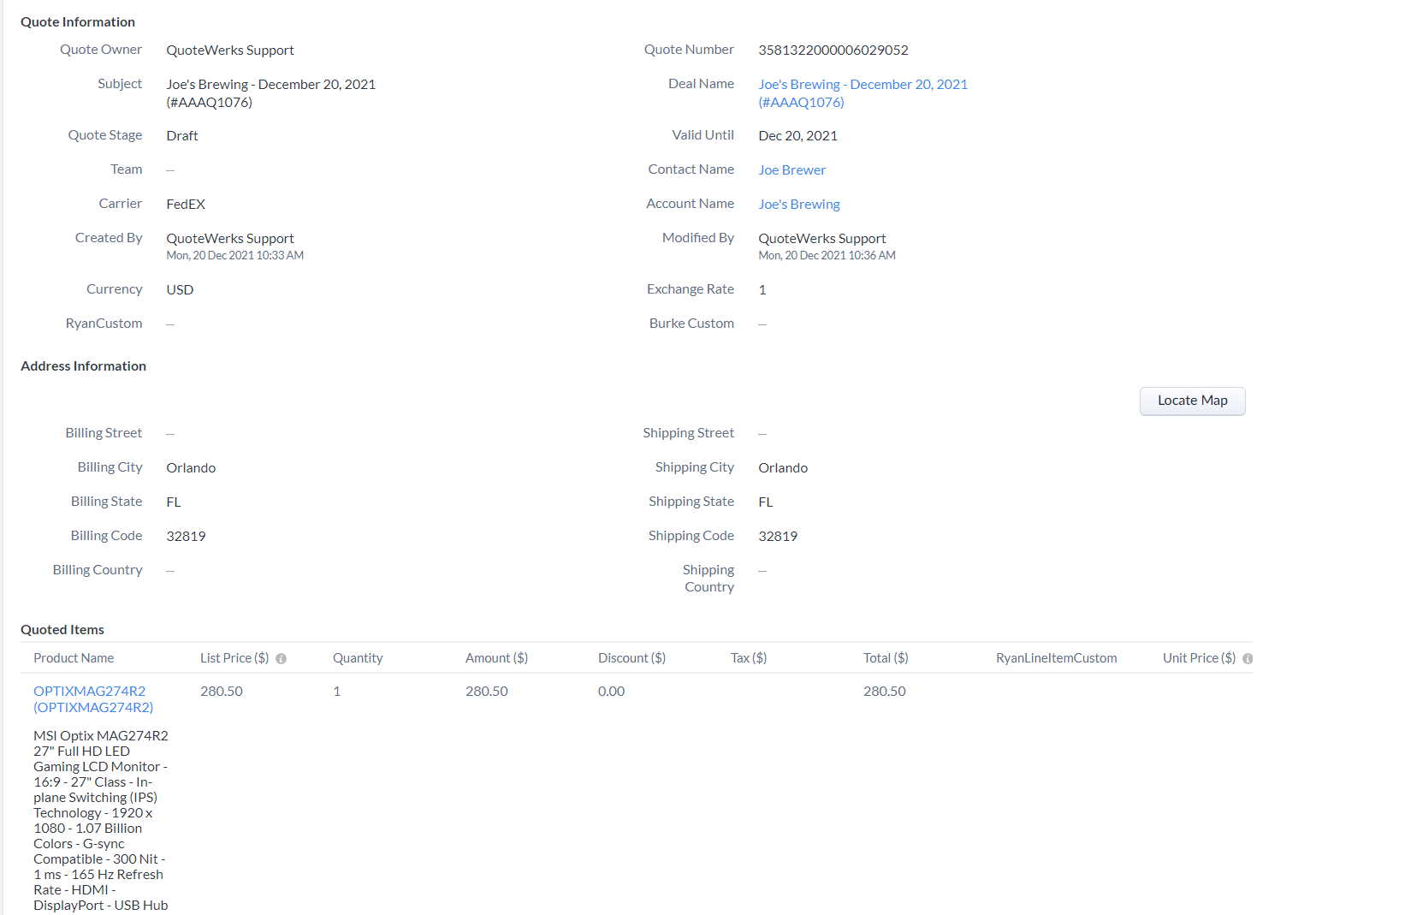Select the Quote Number value

pos(833,51)
